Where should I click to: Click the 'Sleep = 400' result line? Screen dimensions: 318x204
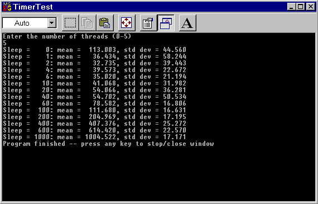click(94, 124)
